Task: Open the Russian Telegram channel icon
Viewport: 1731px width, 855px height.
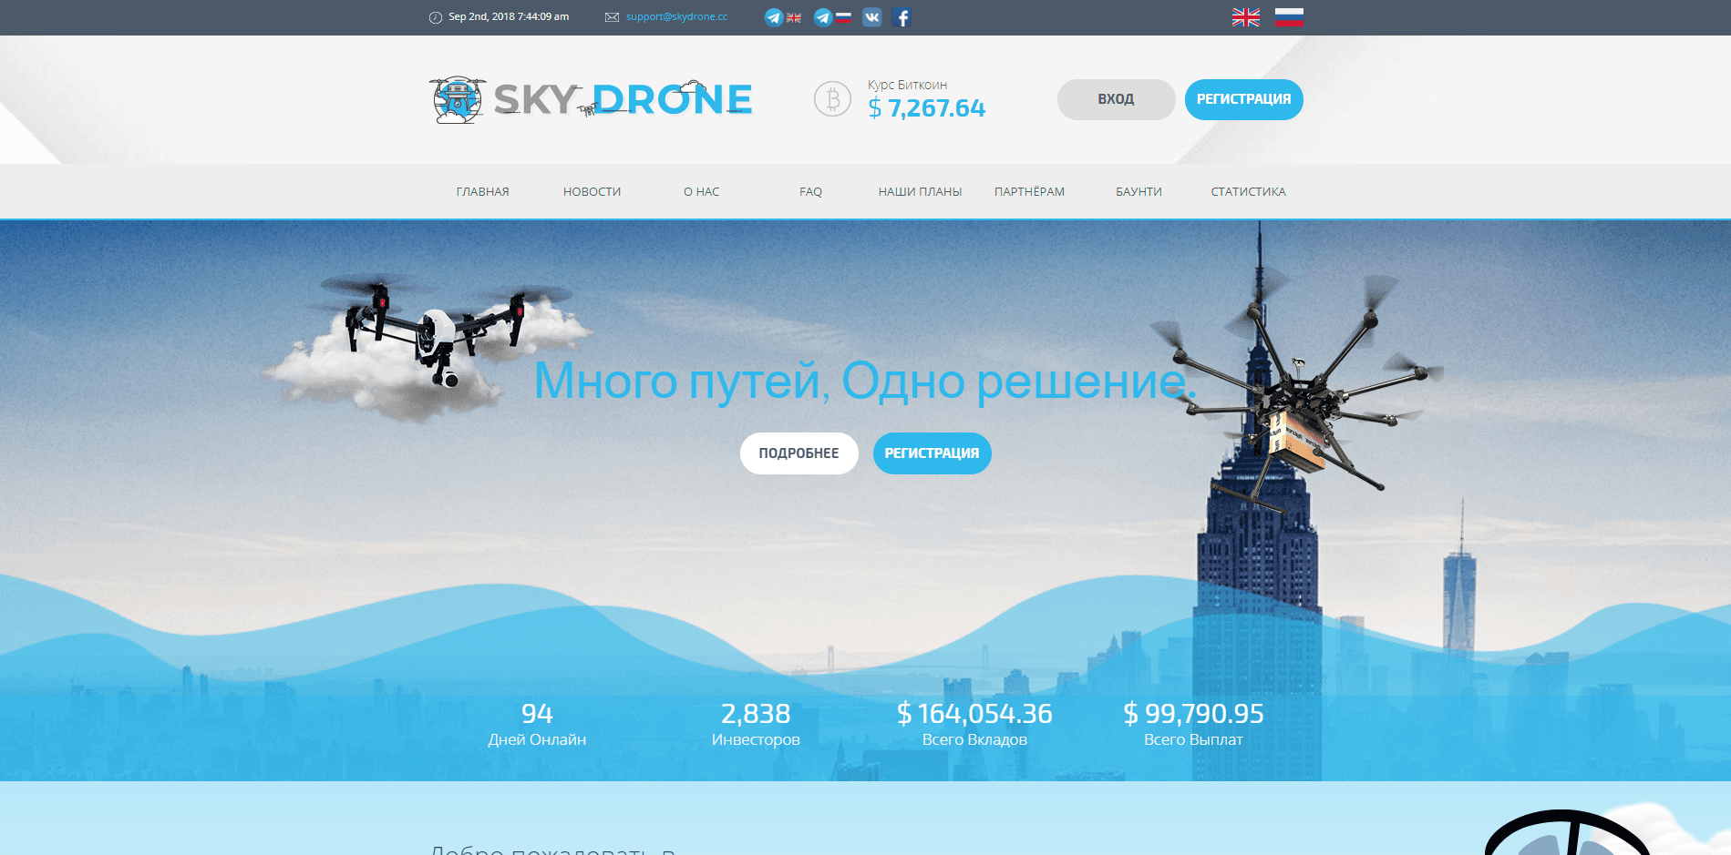Action: pyautogui.click(x=821, y=16)
